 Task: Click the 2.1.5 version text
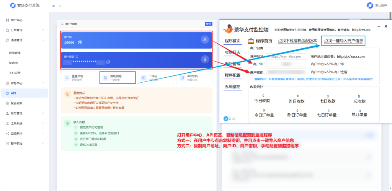tap(232, 119)
